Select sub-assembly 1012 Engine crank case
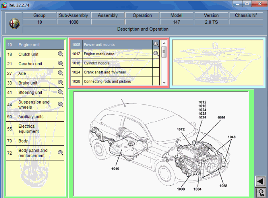The height and width of the screenshot is (198, 268). tap(115, 54)
